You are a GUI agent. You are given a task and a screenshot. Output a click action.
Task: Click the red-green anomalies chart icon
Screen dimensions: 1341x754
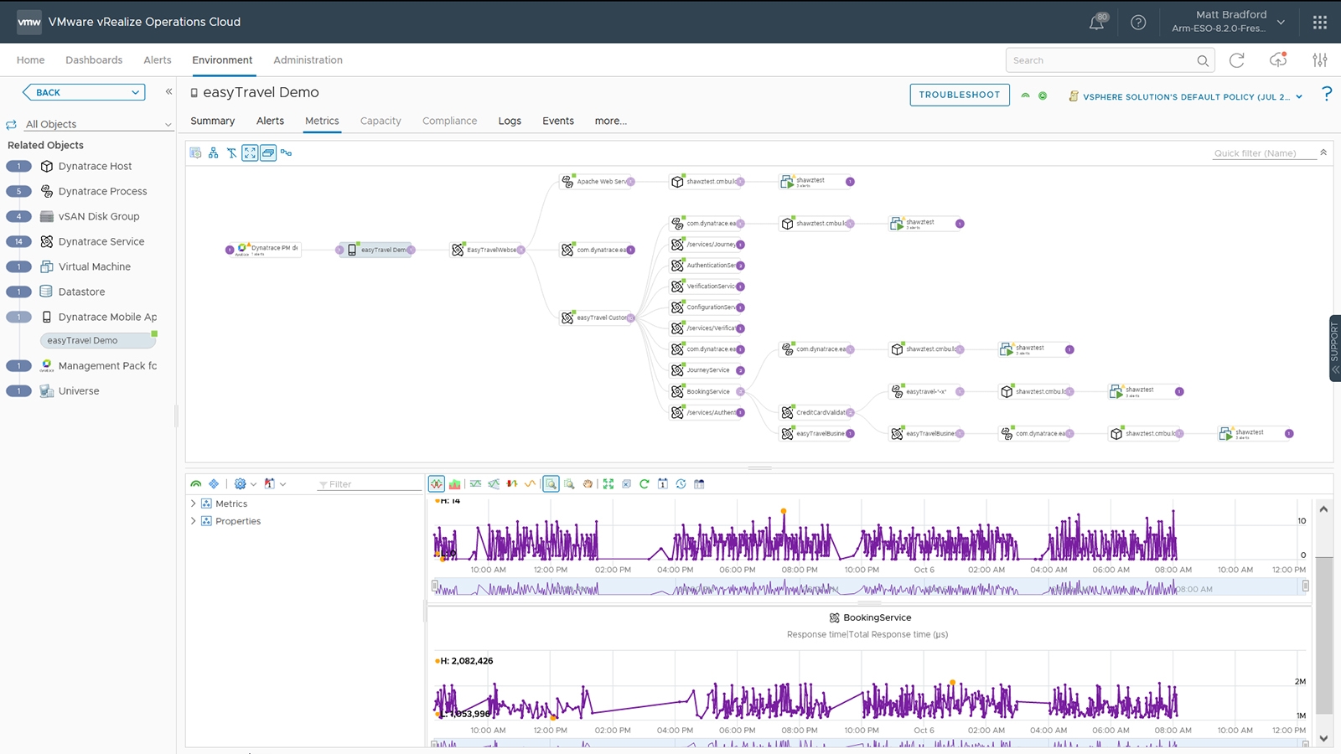click(x=512, y=483)
